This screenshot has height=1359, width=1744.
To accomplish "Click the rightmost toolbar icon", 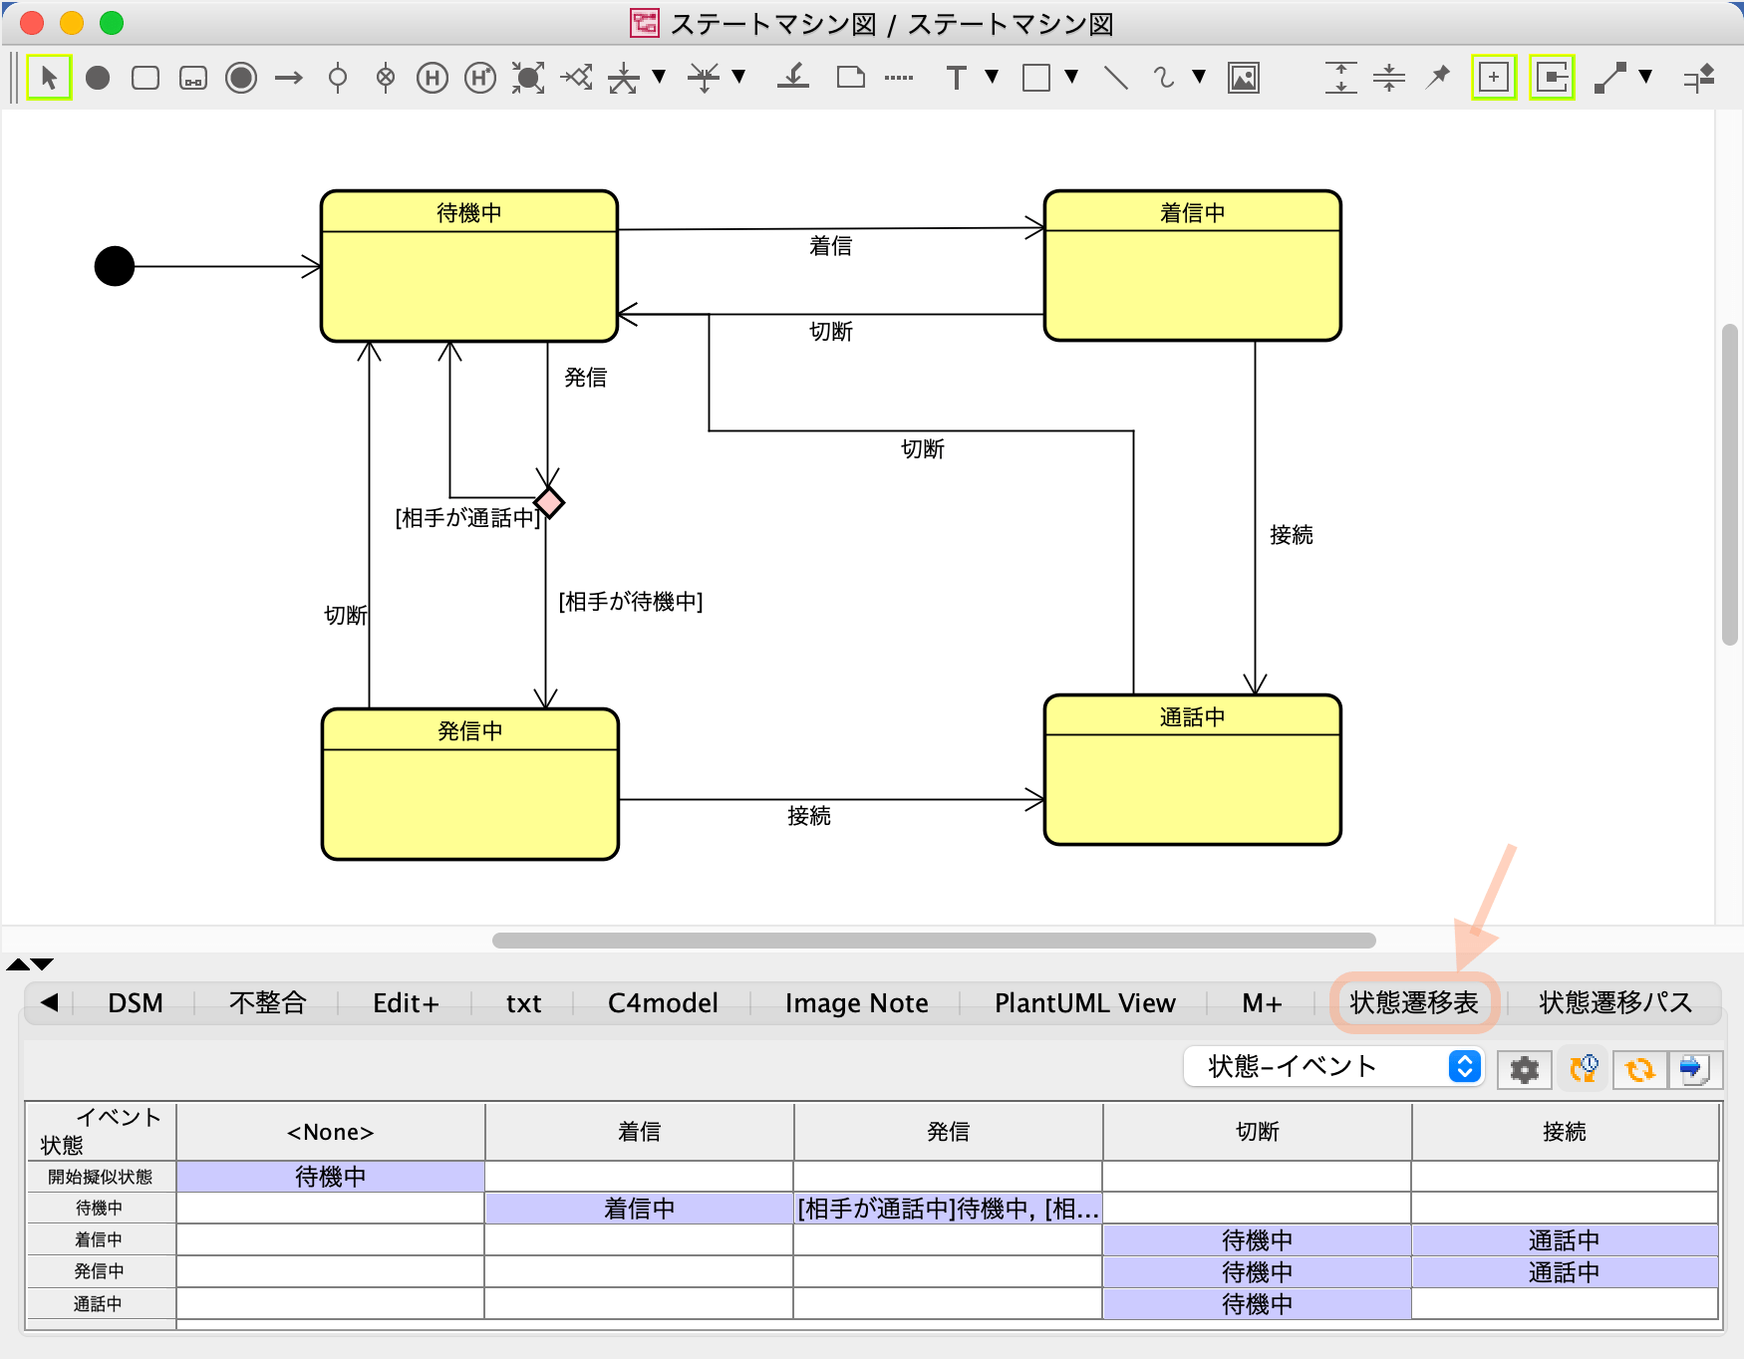I will tap(1699, 77).
